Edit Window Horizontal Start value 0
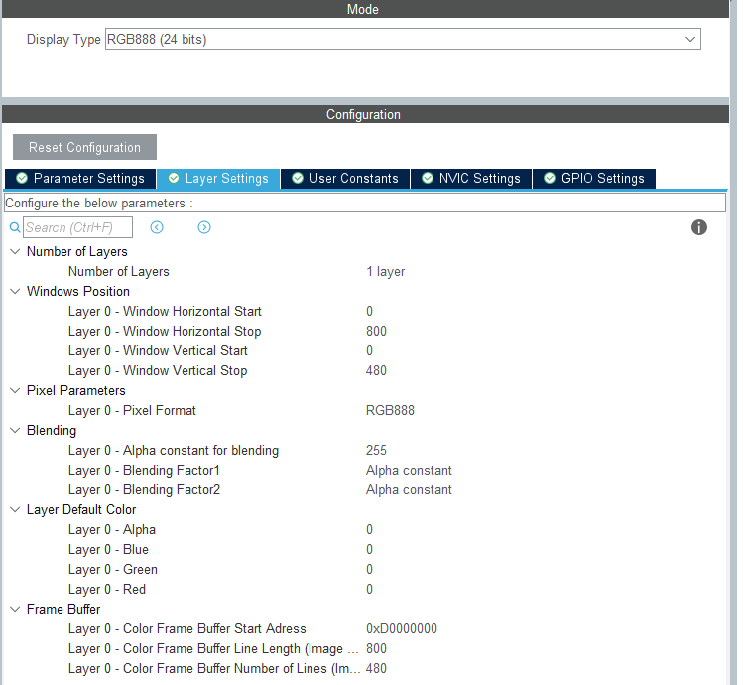This screenshot has width=743, height=685. click(x=369, y=311)
